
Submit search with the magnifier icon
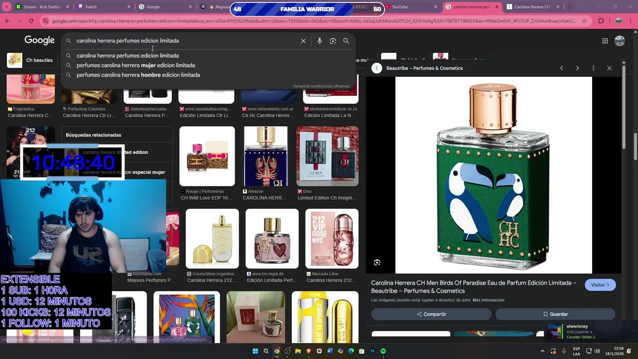(x=346, y=41)
